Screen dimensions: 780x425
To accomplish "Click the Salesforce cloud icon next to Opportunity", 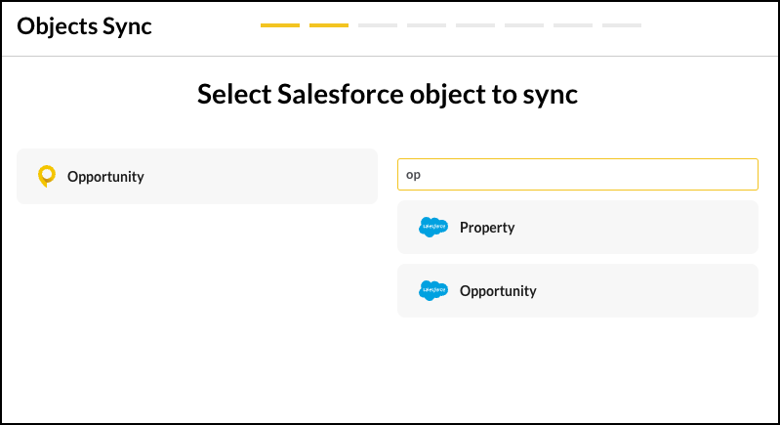I will coord(432,290).
